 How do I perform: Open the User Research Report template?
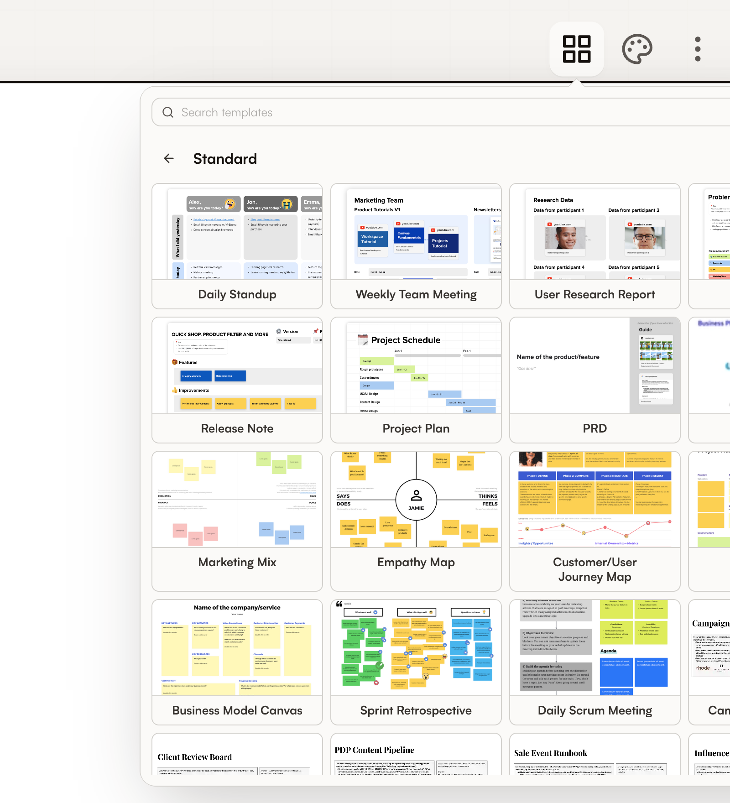click(595, 246)
